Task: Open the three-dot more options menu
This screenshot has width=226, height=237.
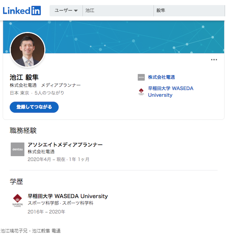Action: click(x=214, y=60)
